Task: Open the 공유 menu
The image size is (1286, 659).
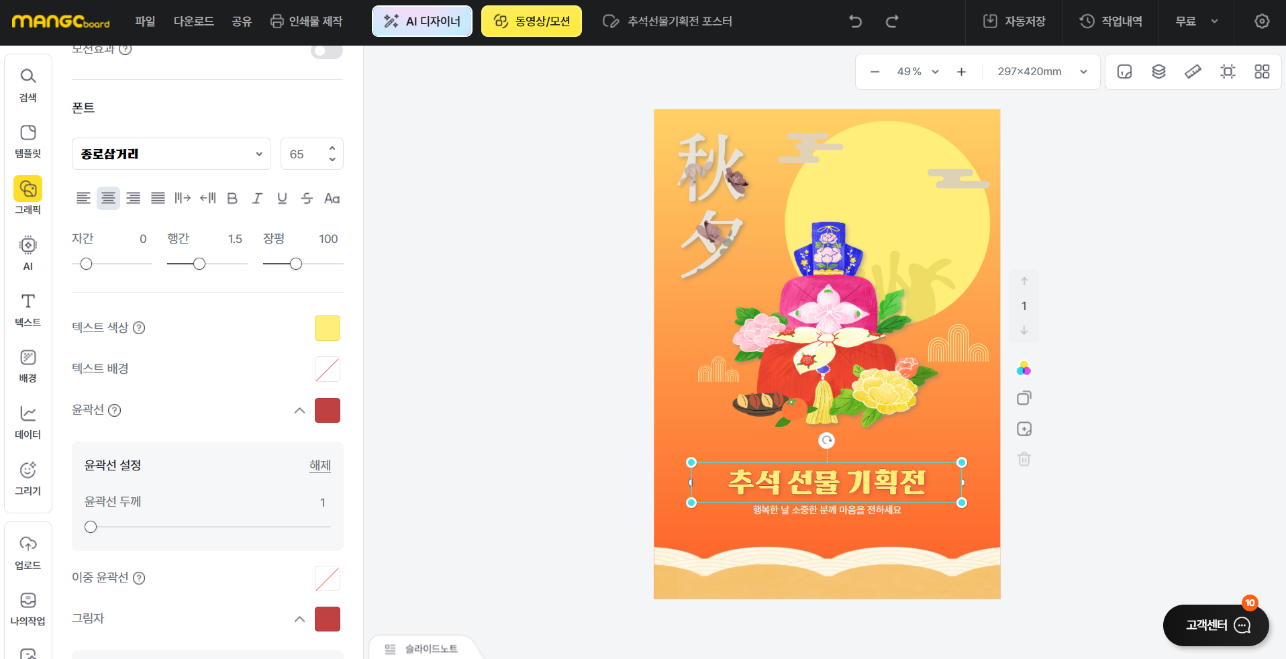Action: pos(241,21)
